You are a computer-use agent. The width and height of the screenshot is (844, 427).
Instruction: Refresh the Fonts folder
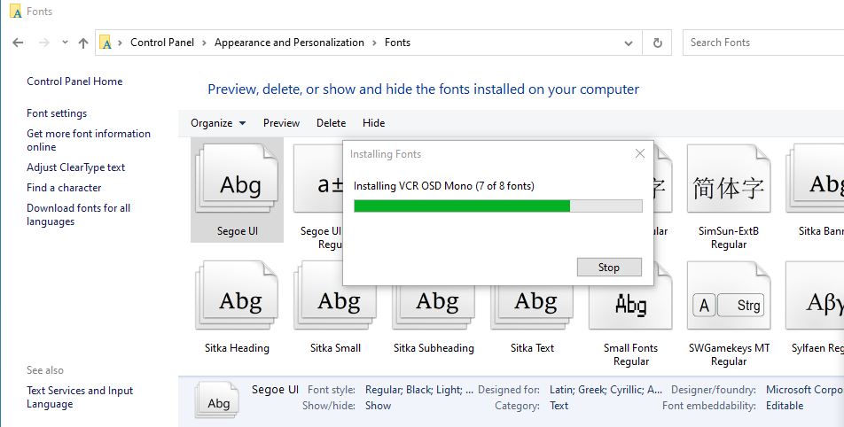click(657, 43)
